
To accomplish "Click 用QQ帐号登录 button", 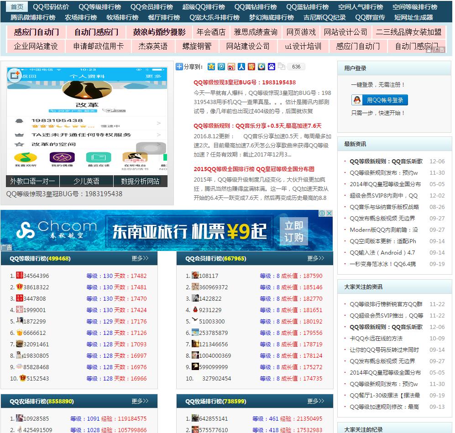I will 380,100.
